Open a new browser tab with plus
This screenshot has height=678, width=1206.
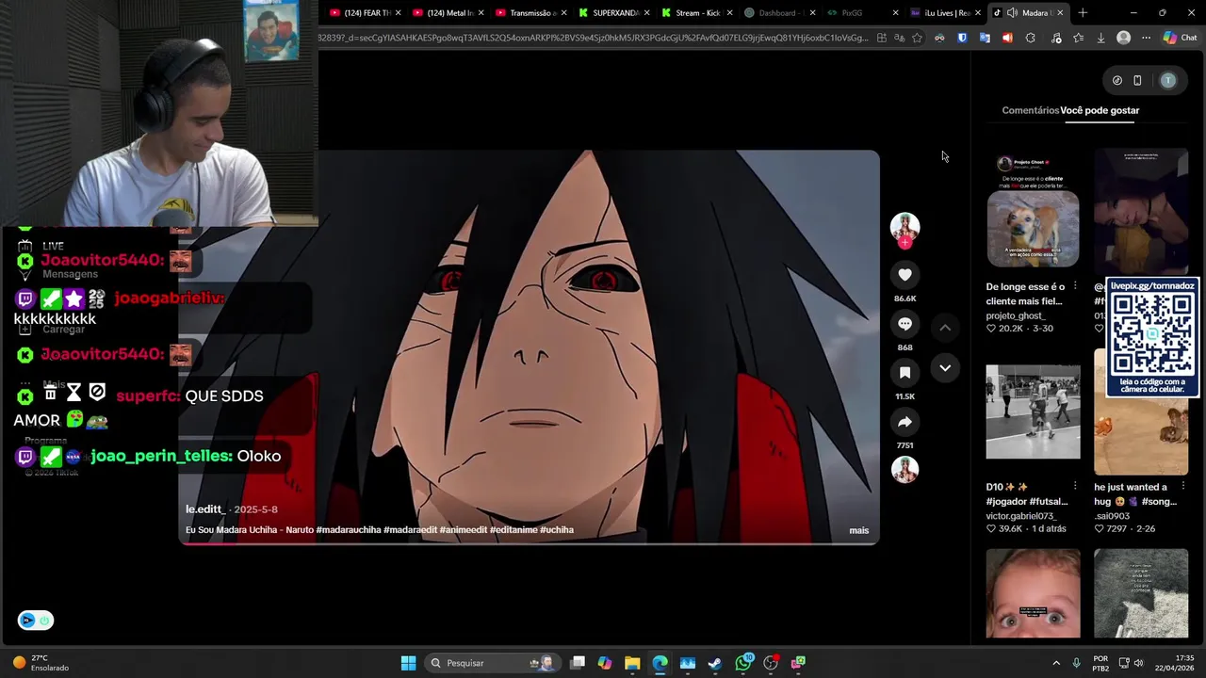1083,13
